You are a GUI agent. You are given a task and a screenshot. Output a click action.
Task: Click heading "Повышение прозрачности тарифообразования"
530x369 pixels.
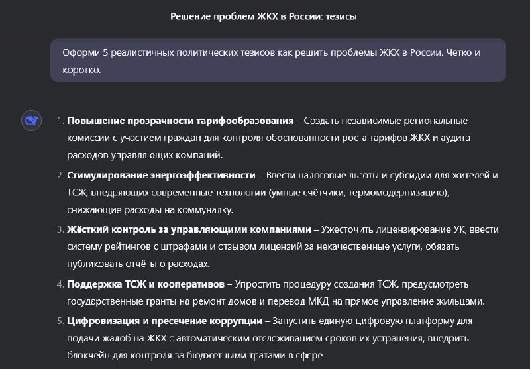click(180, 121)
